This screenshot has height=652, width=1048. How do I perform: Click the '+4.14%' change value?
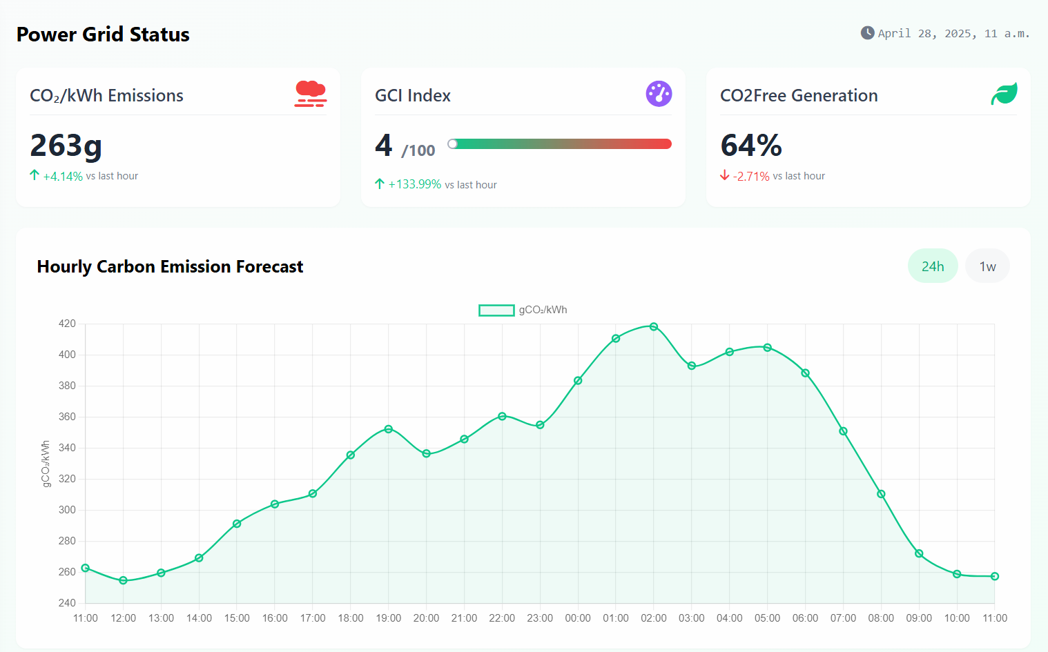63,177
